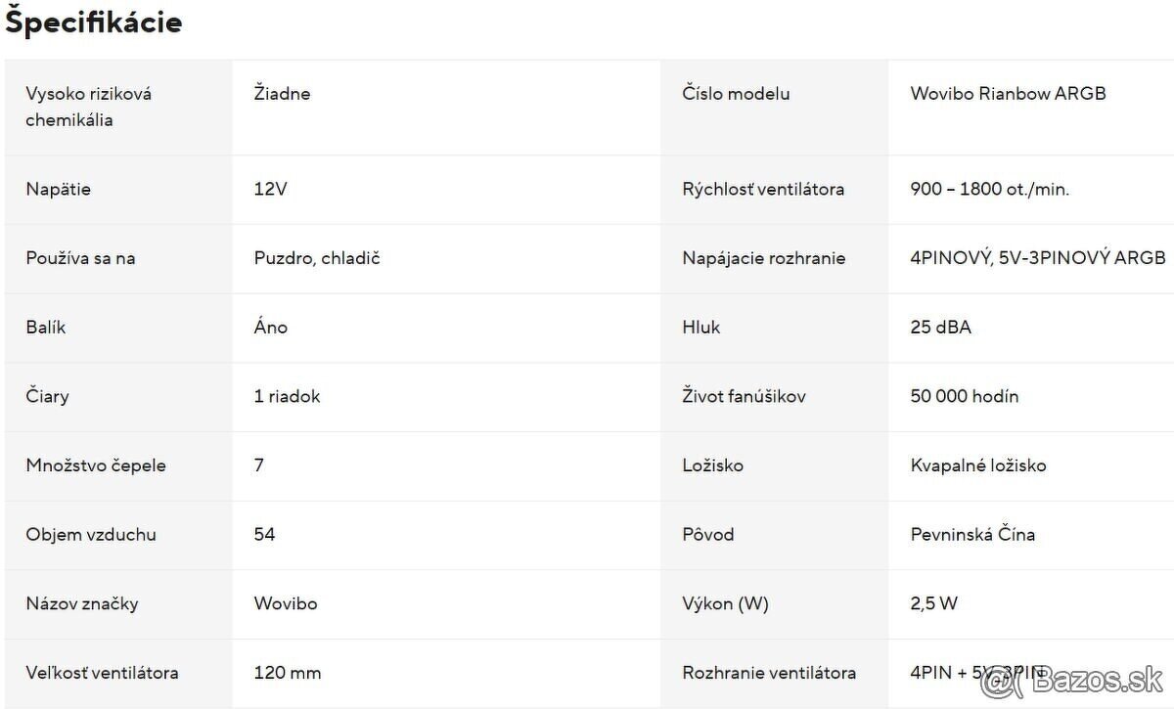Viewport: 1174px width, 709px height.
Task: Select the 50 000 hodín value
Action: (964, 397)
